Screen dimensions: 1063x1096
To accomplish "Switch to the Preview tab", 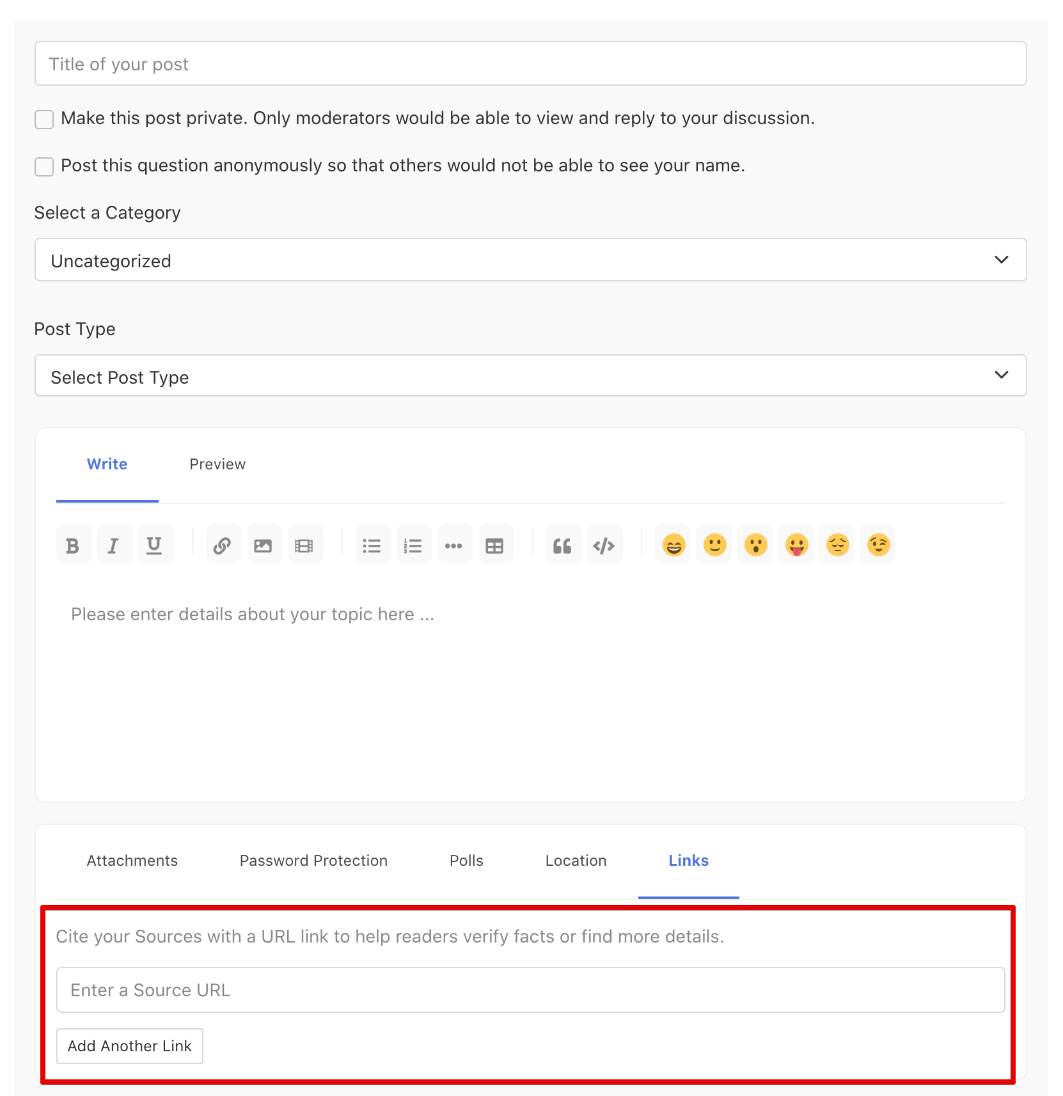I will 217,464.
